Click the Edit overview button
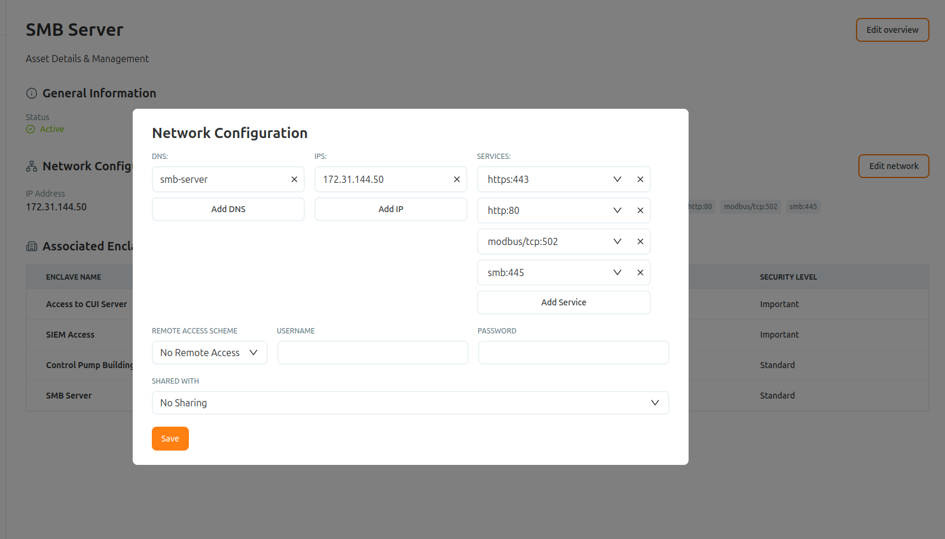 [x=892, y=30]
